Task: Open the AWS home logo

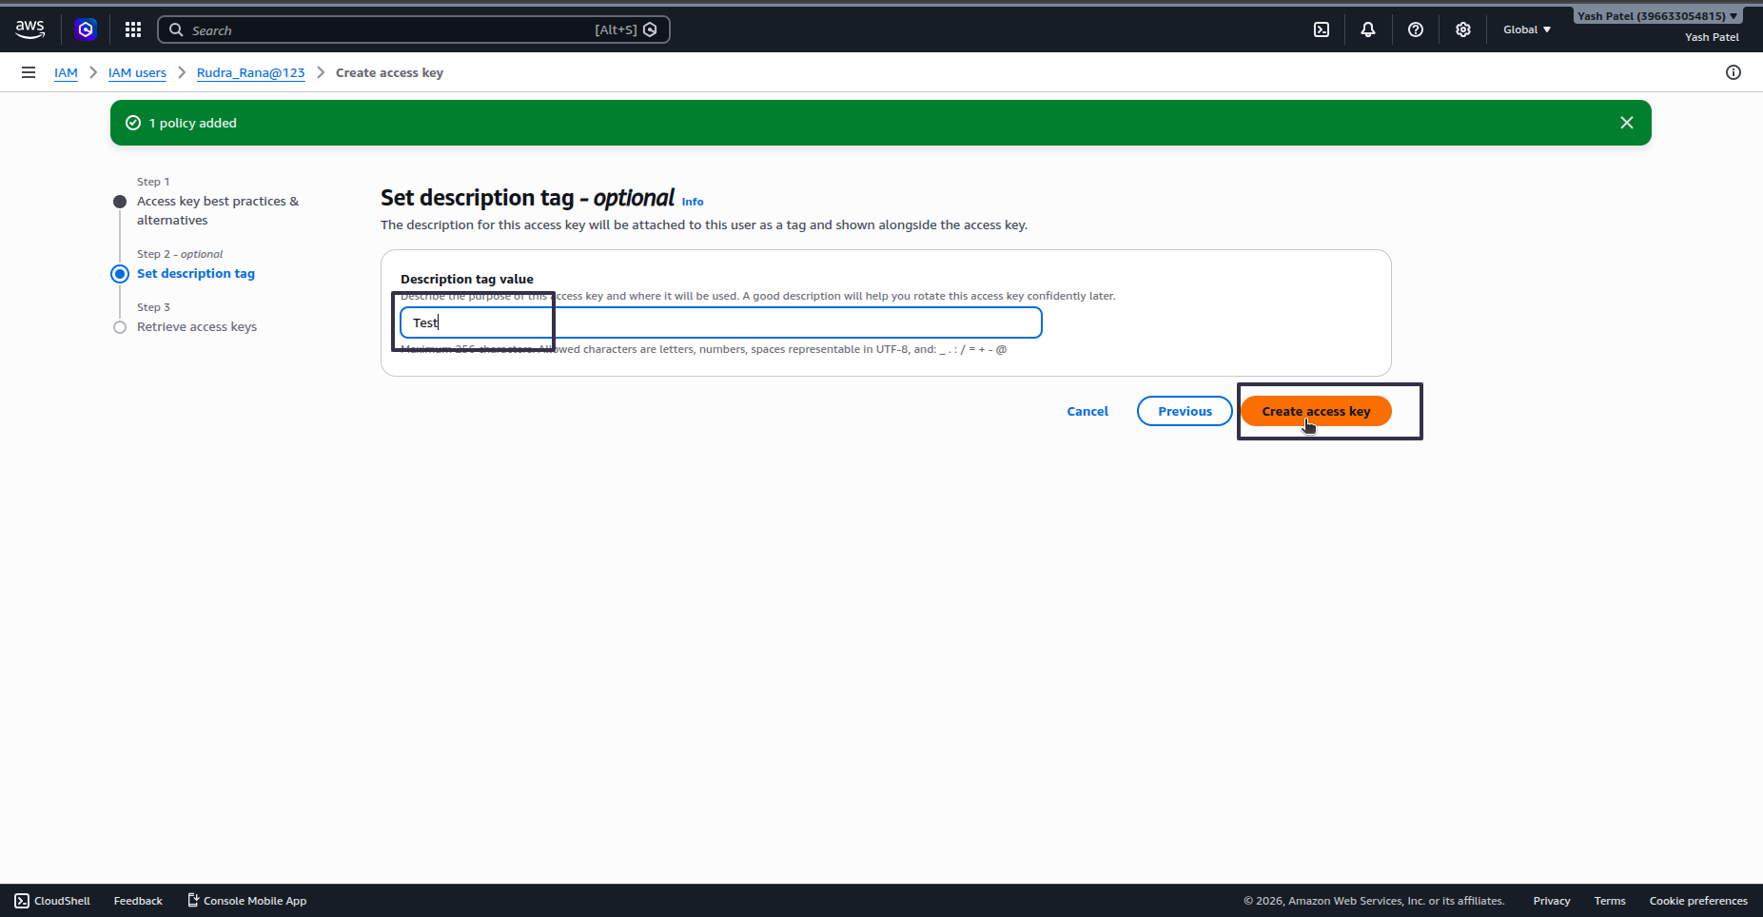Action: (30, 29)
